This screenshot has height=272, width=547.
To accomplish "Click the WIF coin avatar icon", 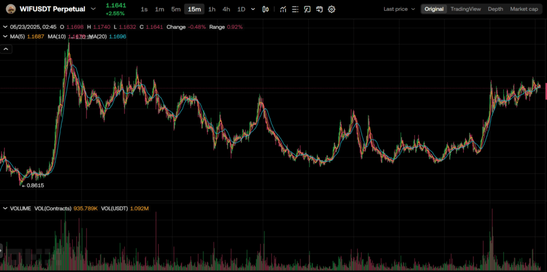I will click(11, 9).
